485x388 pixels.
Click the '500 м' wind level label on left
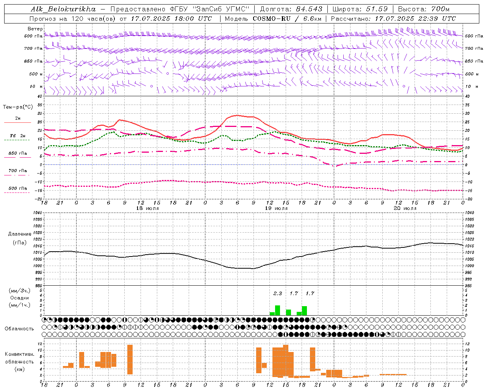pos(36,74)
